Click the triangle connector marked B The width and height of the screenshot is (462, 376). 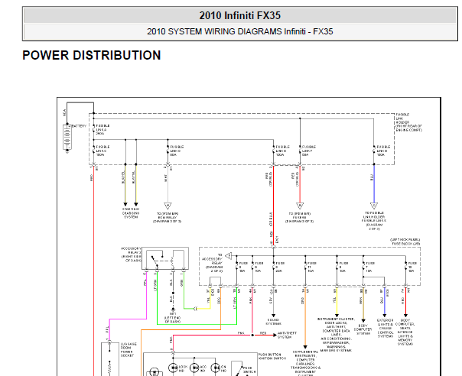300,206
